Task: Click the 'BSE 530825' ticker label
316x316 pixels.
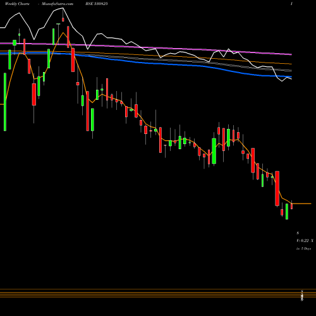Action: [x=97, y=4]
